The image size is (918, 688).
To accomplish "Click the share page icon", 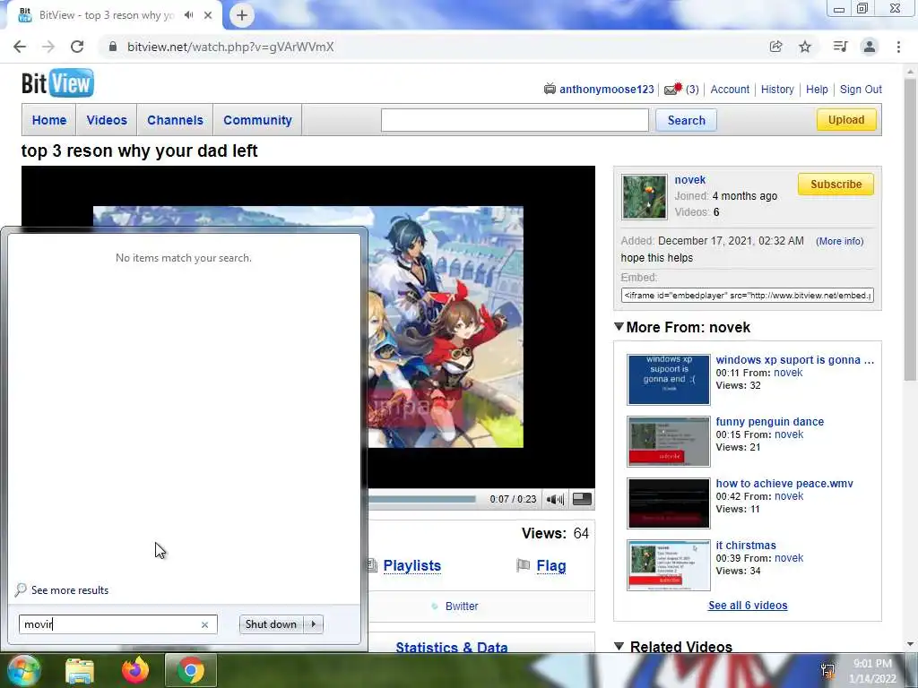I will tap(775, 47).
